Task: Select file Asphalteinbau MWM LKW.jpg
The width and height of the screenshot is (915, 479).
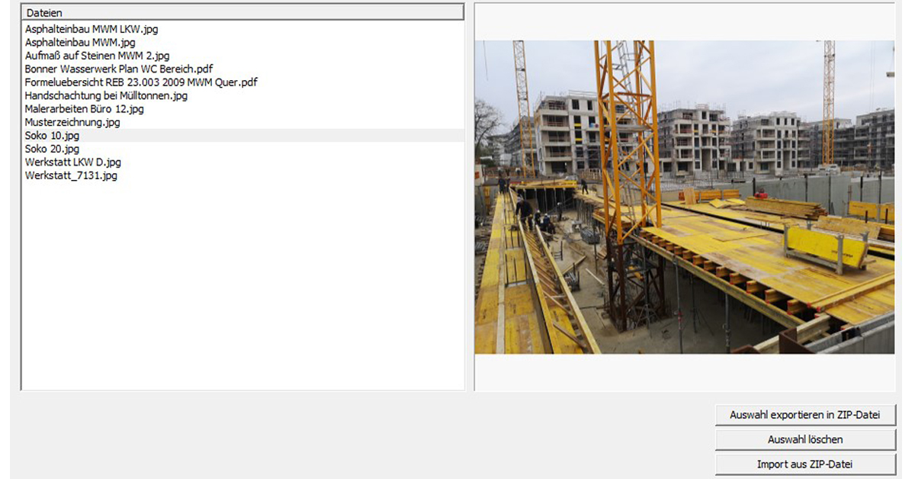Action: click(91, 29)
